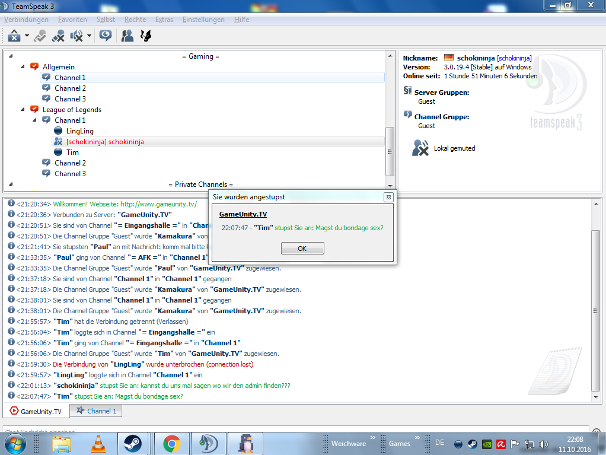Open the Einstellungen menu
The width and height of the screenshot is (606, 455).
tap(203, 20)
